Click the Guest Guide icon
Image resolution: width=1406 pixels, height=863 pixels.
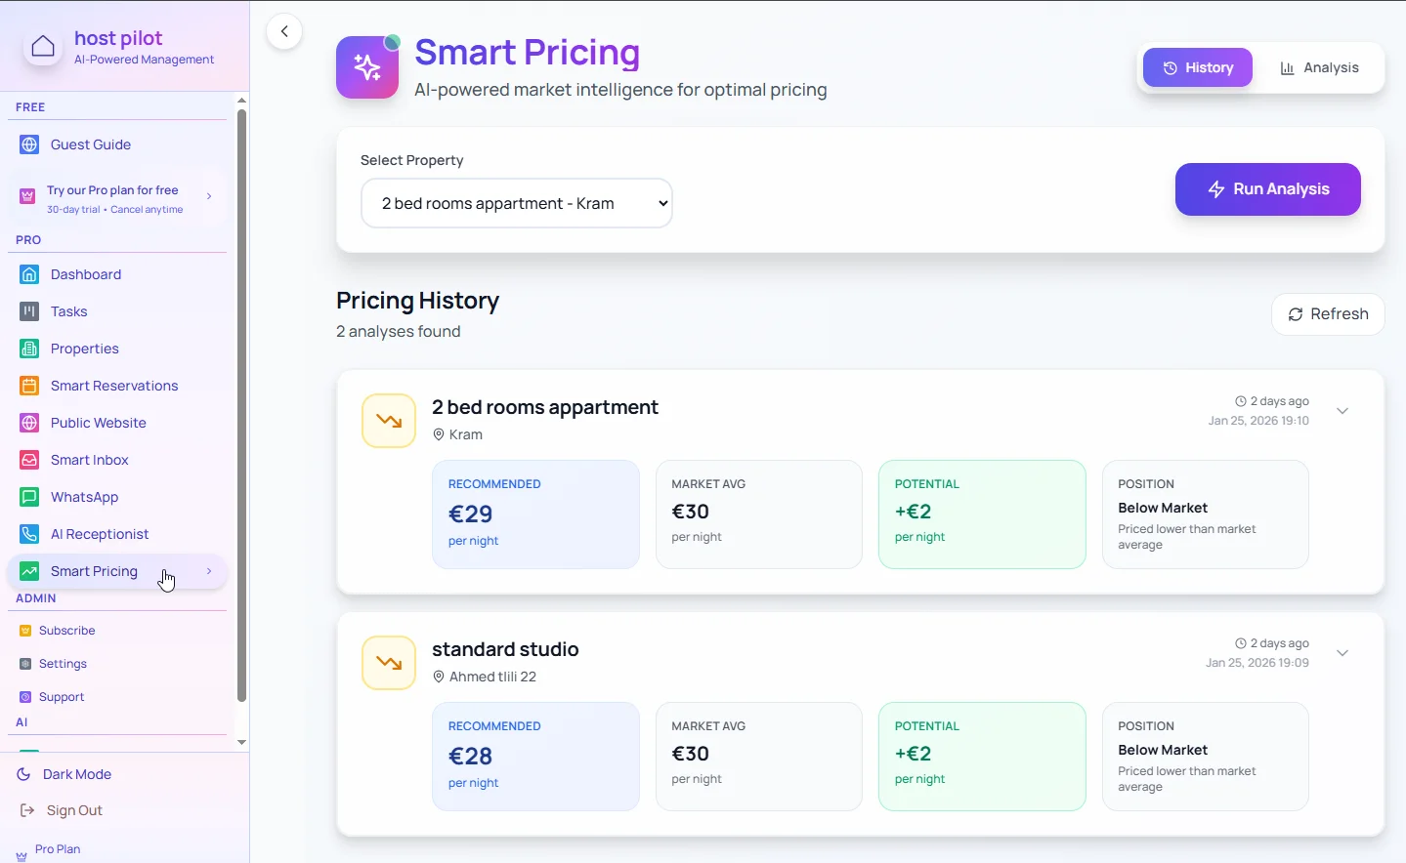pos(27,144)
